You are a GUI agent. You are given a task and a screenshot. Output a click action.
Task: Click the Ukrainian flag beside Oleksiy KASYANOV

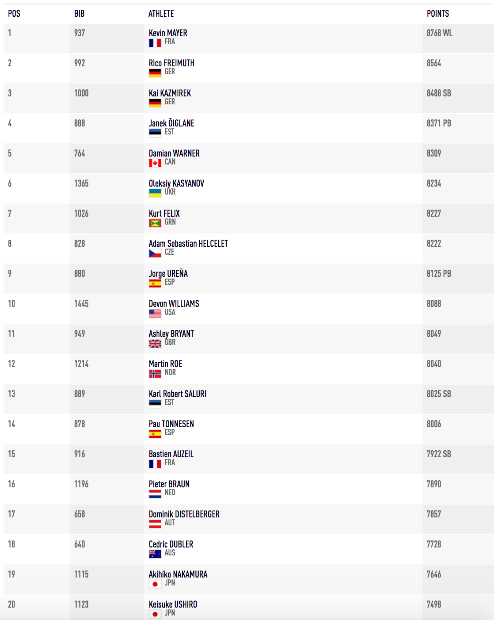[155, 193]
